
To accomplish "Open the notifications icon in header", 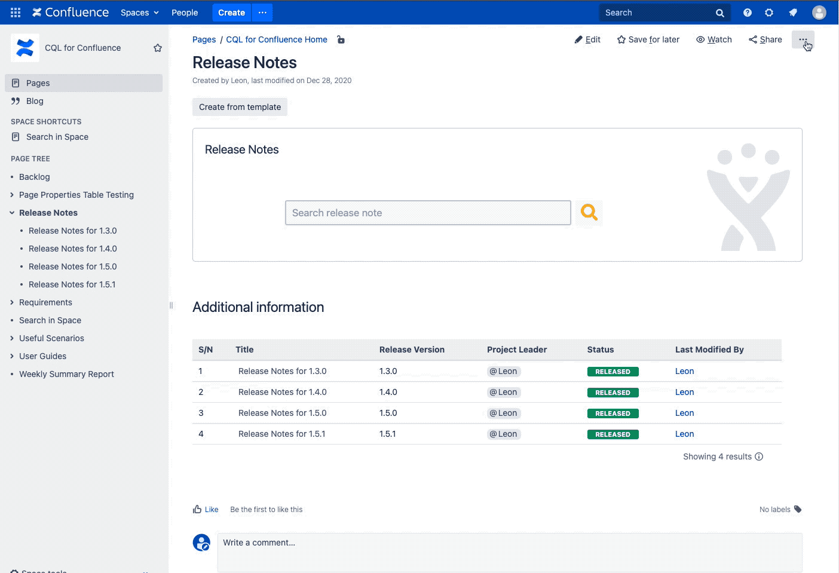I will click(793, 13).
